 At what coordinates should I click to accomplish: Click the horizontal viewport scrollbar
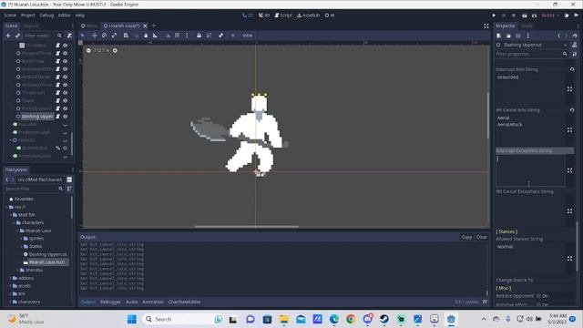click(x=247, y=226)
